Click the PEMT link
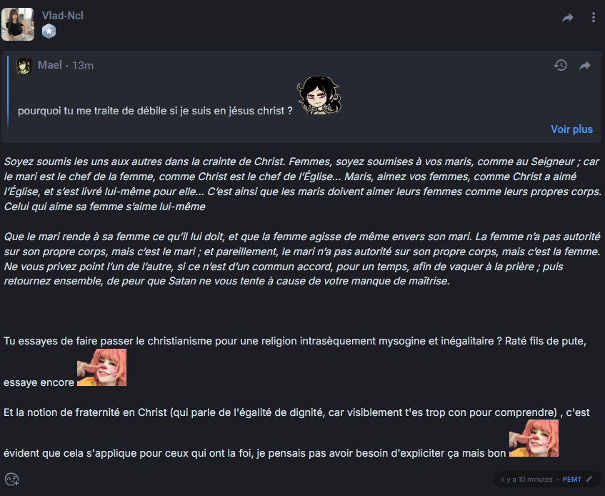The image size is (605, 496). [571, 479]
